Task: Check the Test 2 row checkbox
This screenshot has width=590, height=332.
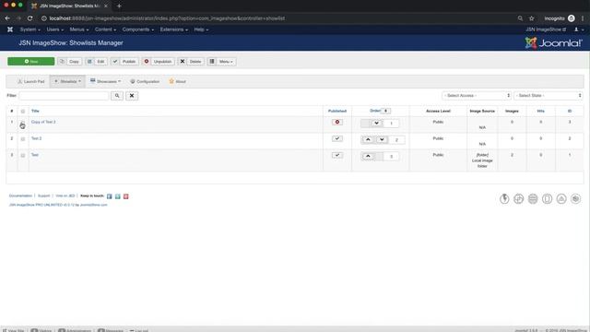Action: (x=23, y=139)
